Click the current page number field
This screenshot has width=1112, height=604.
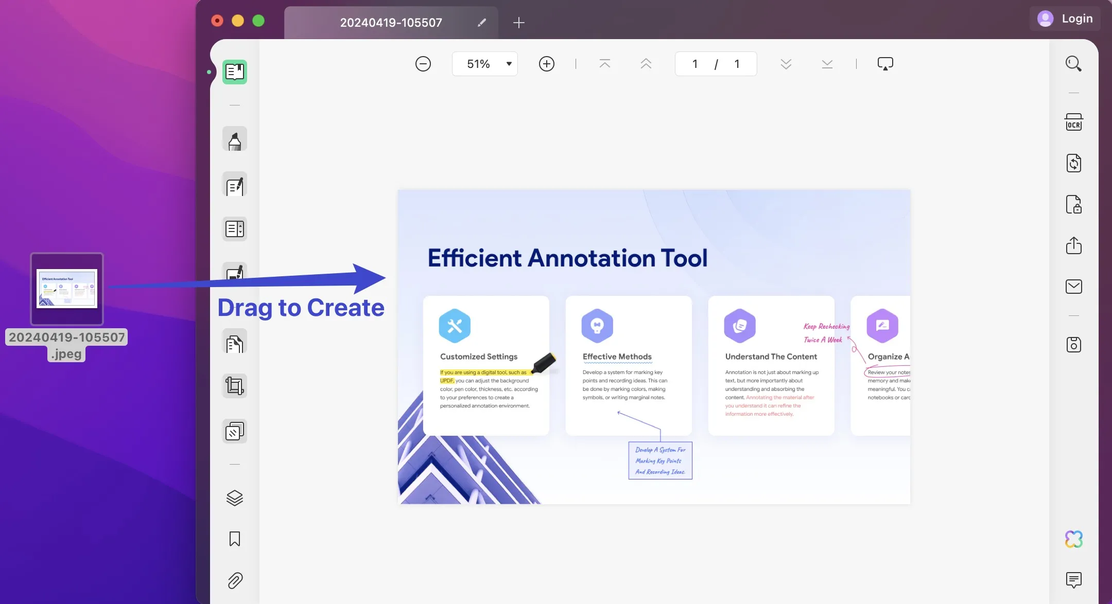coord(695,64)
